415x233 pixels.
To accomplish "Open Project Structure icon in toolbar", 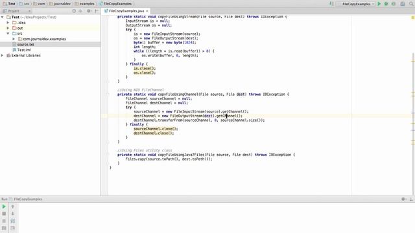I will tap(403, 4).
